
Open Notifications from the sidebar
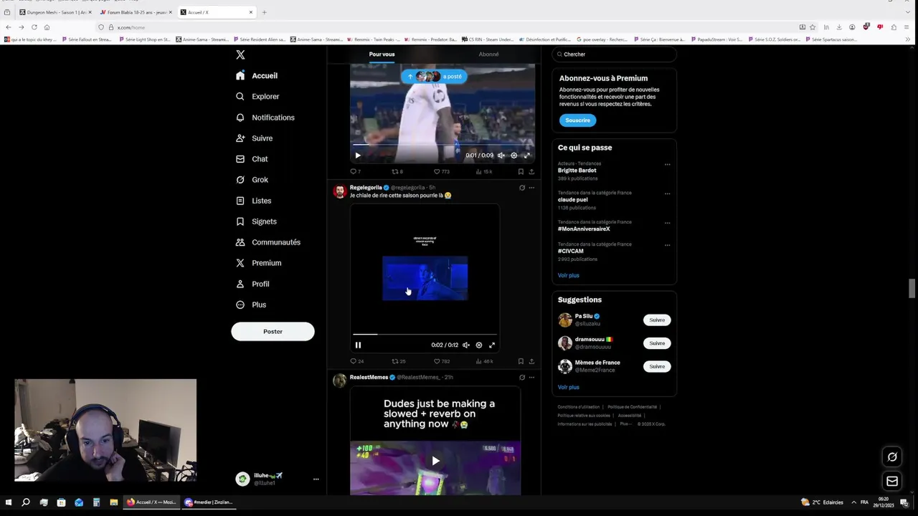pyautogui.click(x=265, y=118)
